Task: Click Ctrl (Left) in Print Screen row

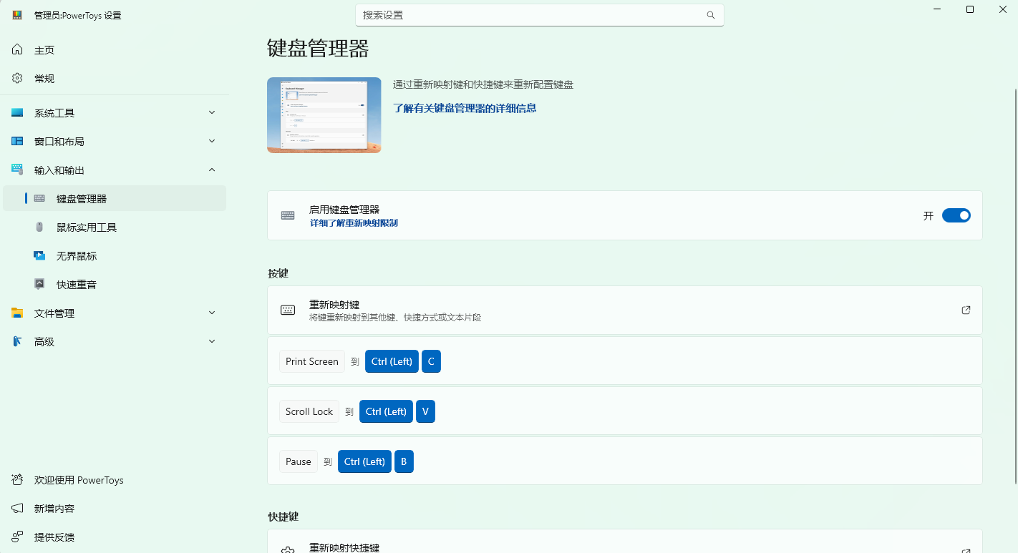Action: pyautogui.click(x=392, y=361)
